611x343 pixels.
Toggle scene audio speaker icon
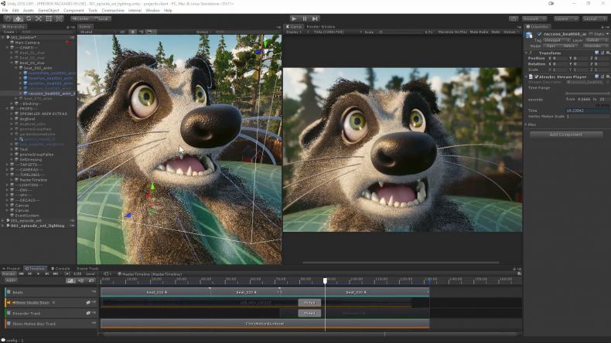[x=141, y=32]
